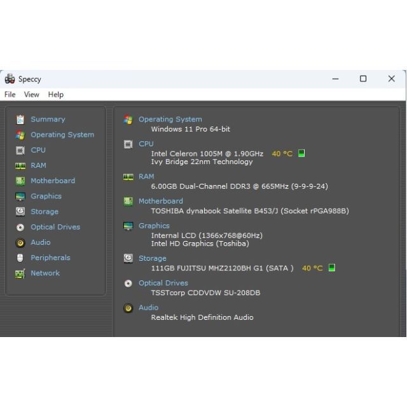
Task: Click the Peripherals mouse icon in sidebar
Action: 20,258
